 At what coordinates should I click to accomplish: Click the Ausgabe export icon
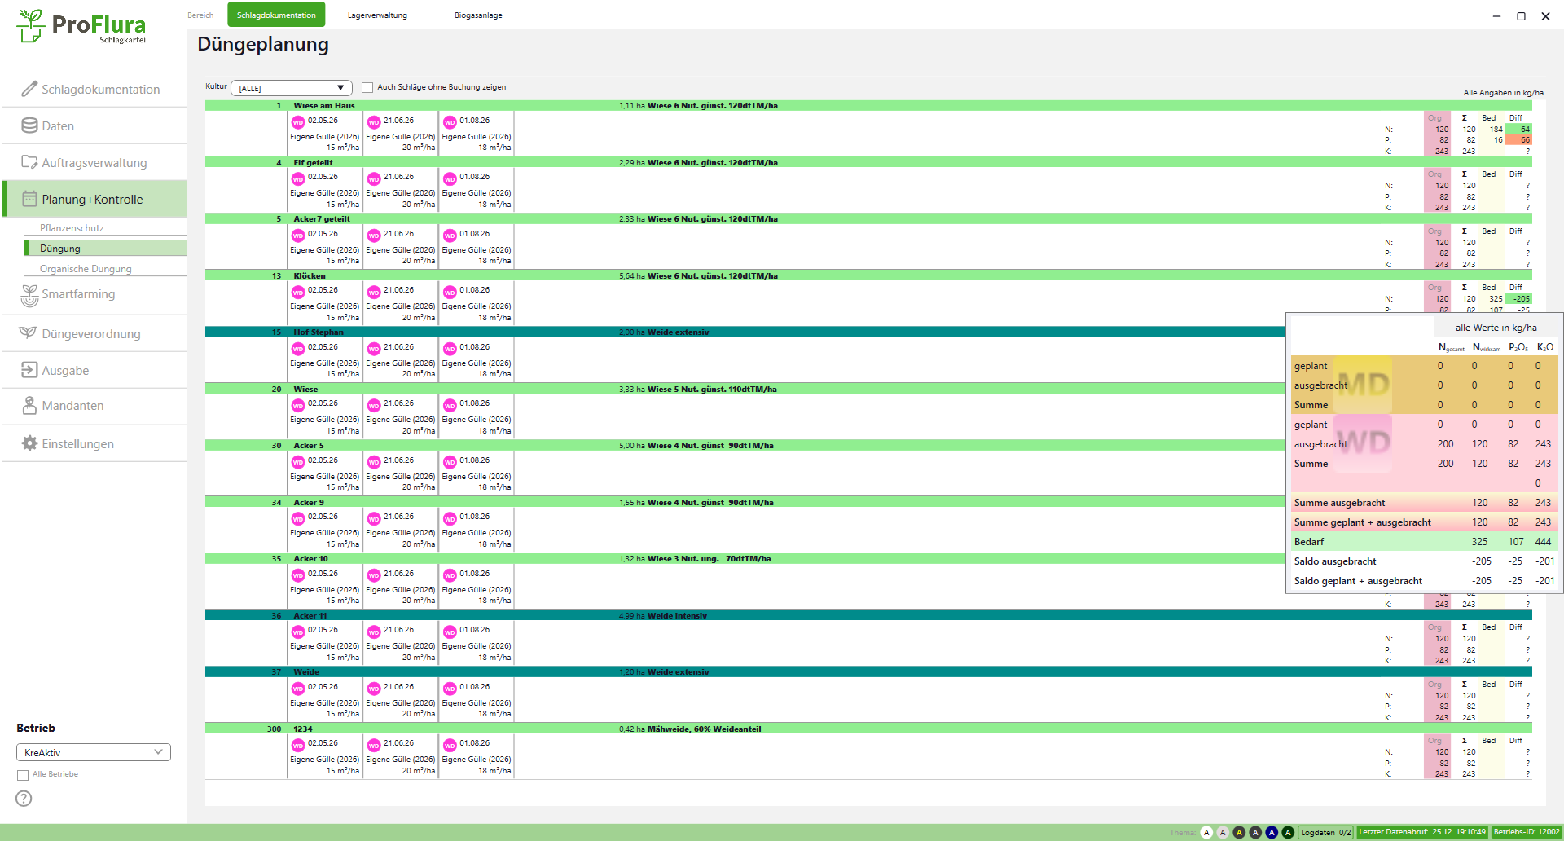(x=29, y=370)
